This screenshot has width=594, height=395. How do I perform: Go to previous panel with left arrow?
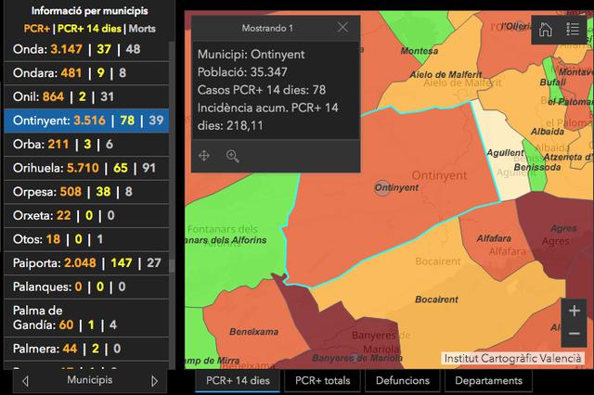point(25,380)
